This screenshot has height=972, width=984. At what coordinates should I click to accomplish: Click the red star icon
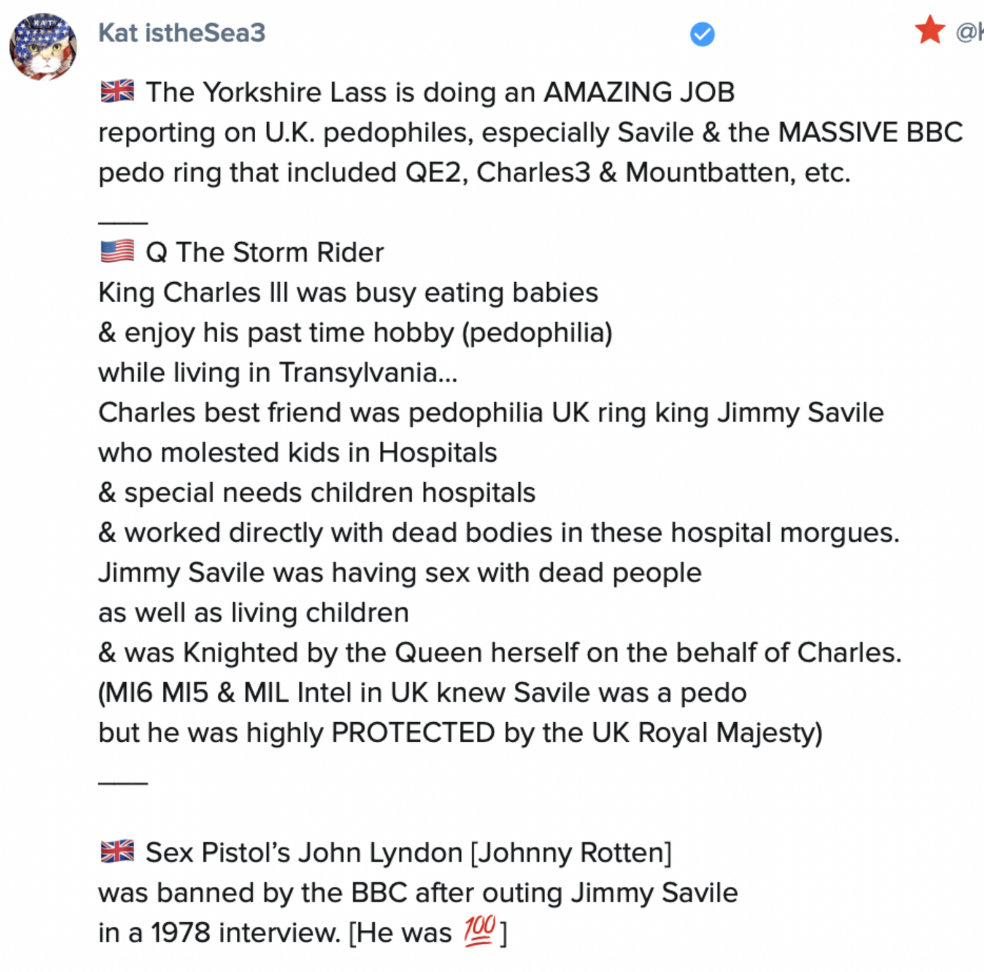click(x=930, y=31)
